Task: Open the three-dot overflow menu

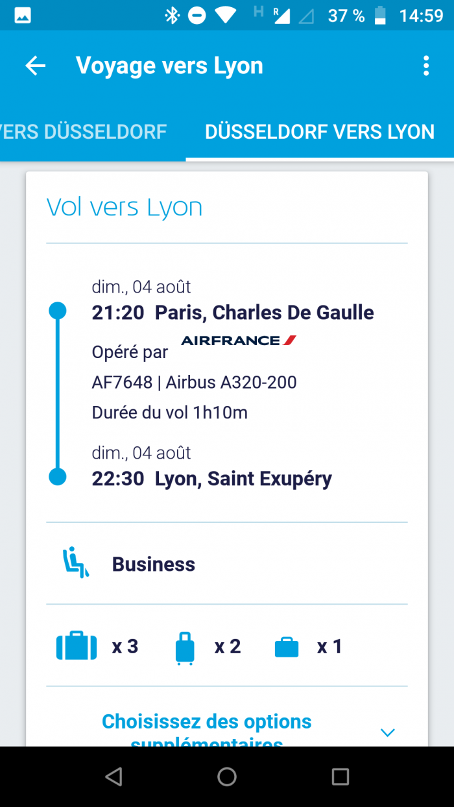Action: [425, 66]
